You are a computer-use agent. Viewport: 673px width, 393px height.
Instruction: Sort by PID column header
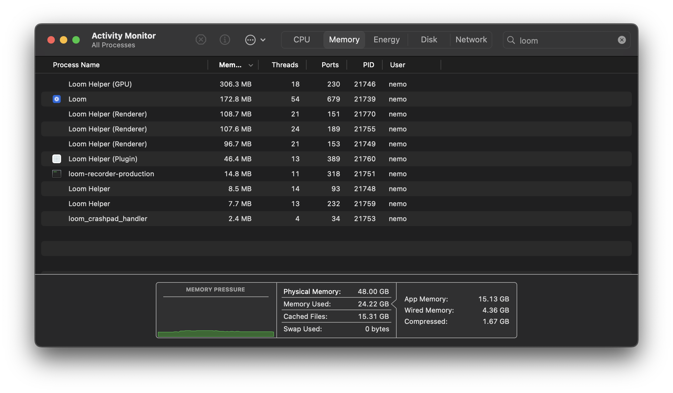pos(368,65)
